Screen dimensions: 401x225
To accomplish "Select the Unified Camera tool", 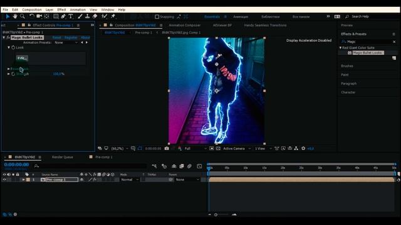I will 39,16.
